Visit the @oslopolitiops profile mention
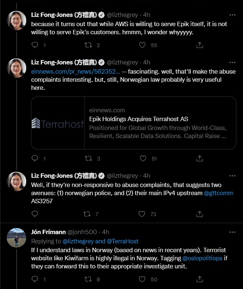 click(202, 258)
